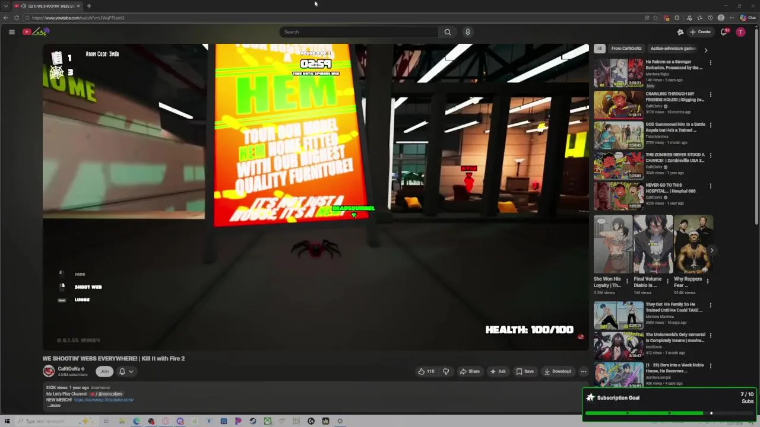The height and width of the screenshot is (427, 760).
Task: Open the browser Chat sidebar button
Action: point(747,18)
